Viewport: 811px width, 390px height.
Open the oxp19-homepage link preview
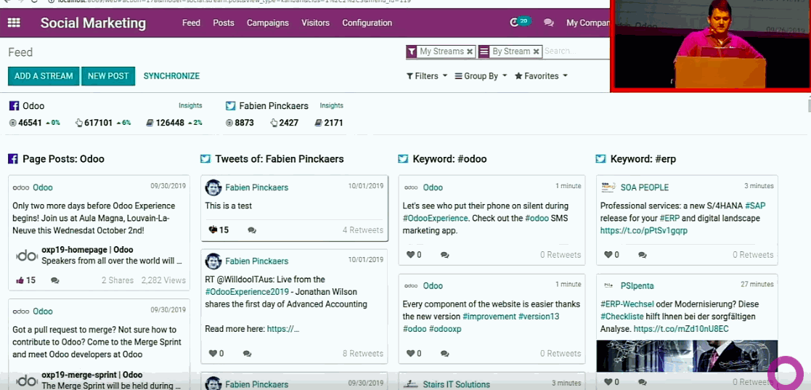pos(99,255)
